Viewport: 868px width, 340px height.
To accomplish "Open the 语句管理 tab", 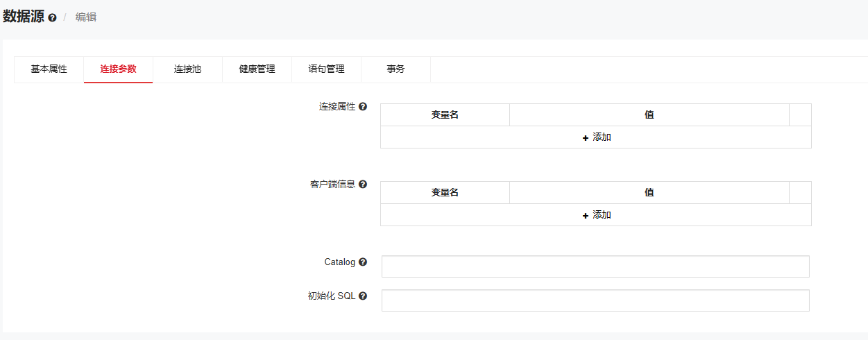I will click(326, 69).
